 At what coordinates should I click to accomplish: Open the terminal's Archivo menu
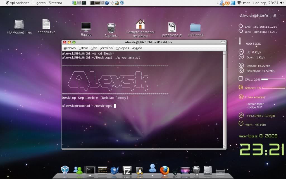click(x=70, y=48)
